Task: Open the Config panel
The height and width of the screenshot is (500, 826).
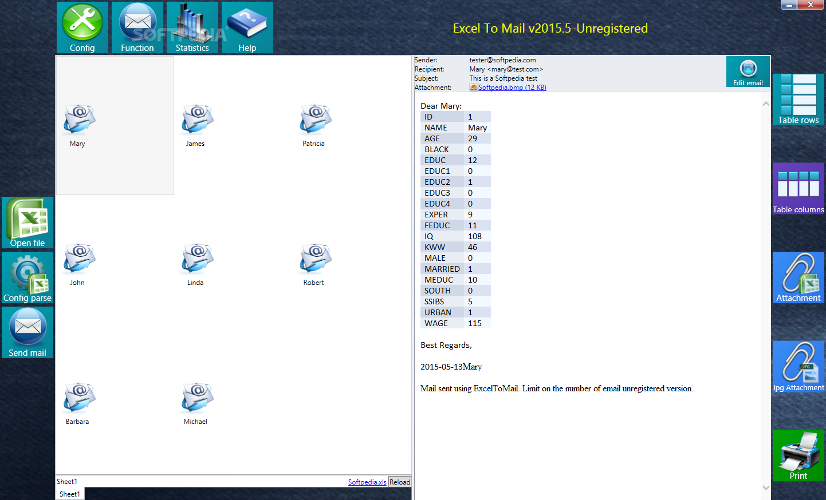Action: tap(82, 27)
